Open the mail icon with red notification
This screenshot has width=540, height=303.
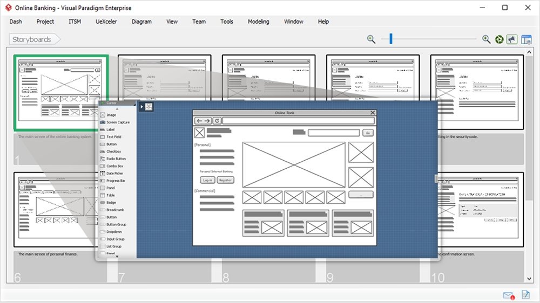(509, 295)
